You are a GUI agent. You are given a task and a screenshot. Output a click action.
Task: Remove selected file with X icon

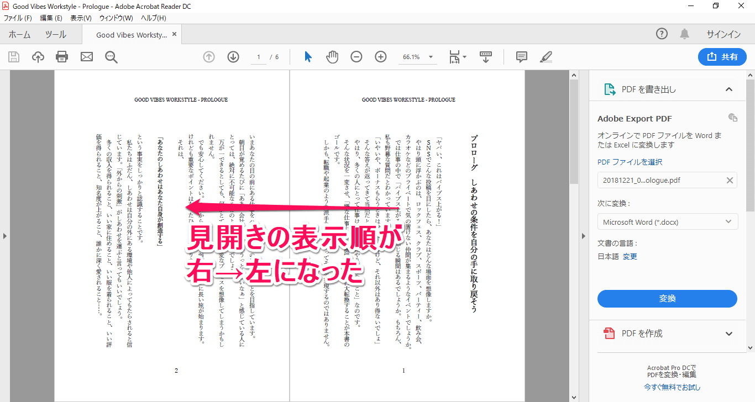click(x=730, y=180)
